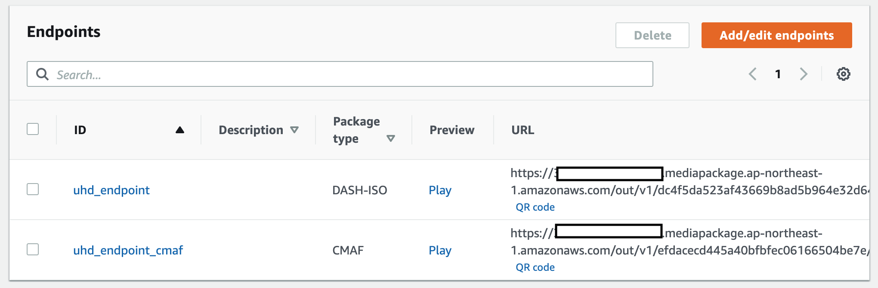Viewport: 878px width, 288px height.
Task: Open the uhd_endpoint link
Action: click(111, 190)
